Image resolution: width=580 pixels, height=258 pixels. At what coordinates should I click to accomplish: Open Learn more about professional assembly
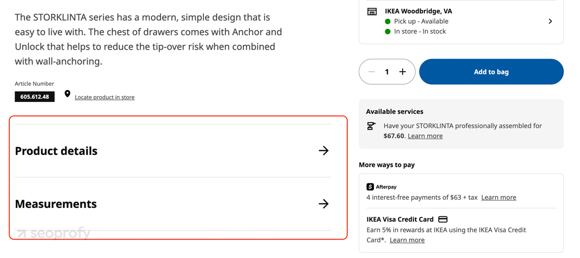click(425, 136)
